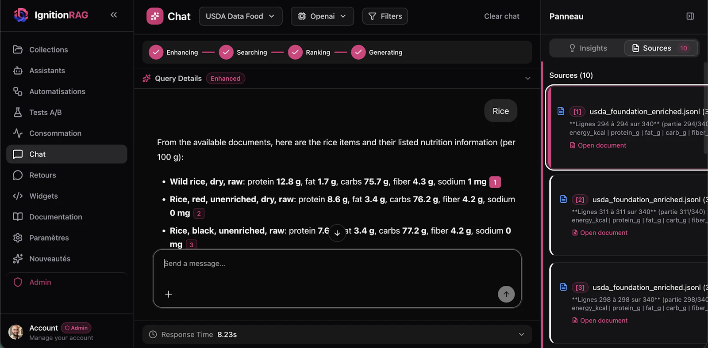Collapse the Panneau side panel icon
The height and width of the screenshot is (348, 708).
coord(690,16)
